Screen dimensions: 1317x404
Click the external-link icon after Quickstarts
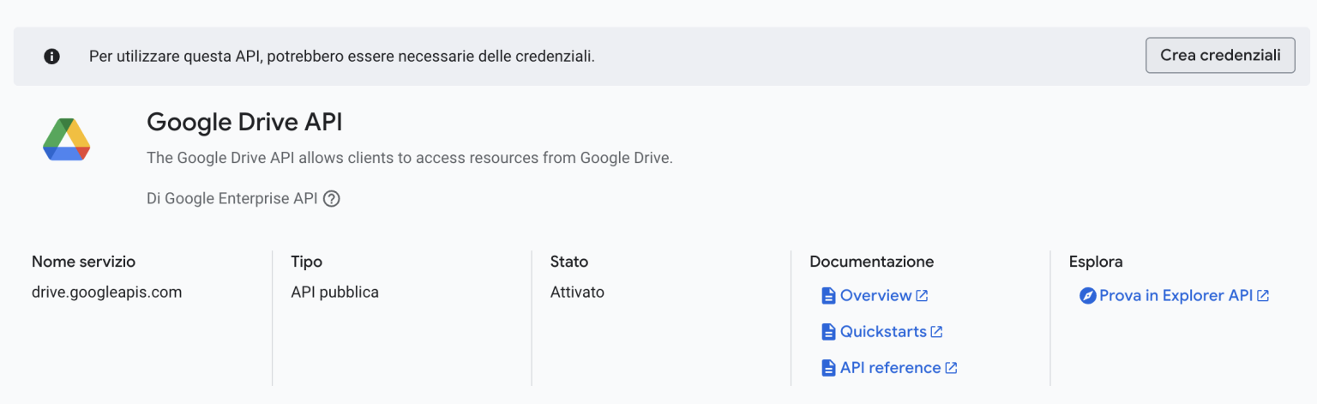(937, 332)
